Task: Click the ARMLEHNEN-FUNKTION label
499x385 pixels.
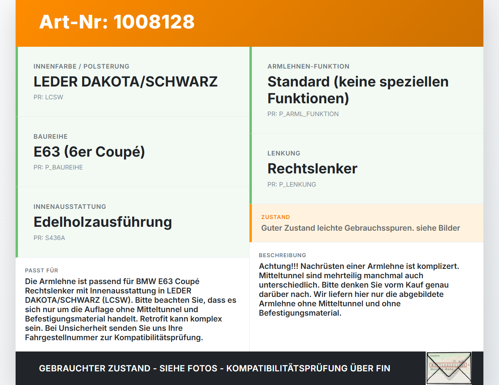Action: tap(308, 66)
